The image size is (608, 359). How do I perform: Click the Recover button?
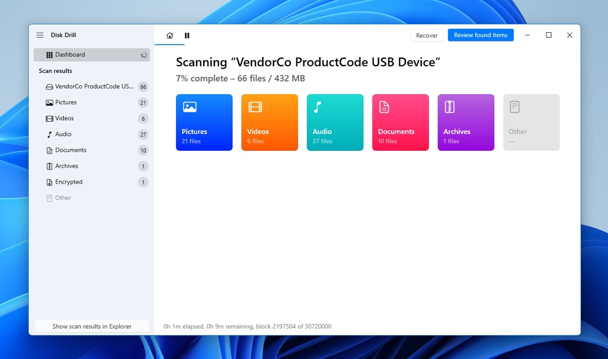427,35
